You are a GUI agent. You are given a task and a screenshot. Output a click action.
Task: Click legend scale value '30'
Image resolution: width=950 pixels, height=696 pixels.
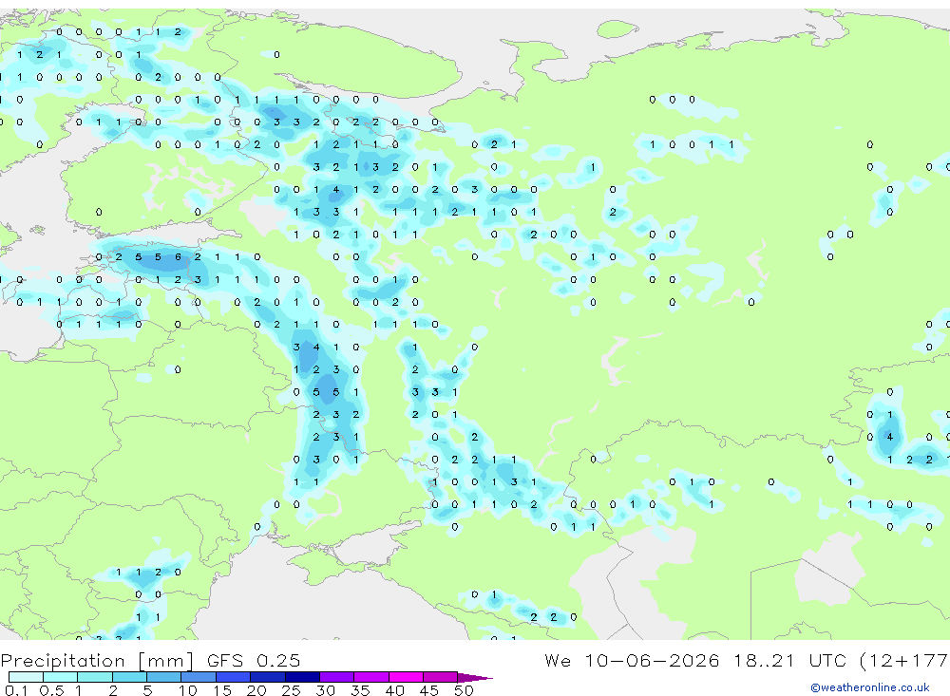click(325, 690)
